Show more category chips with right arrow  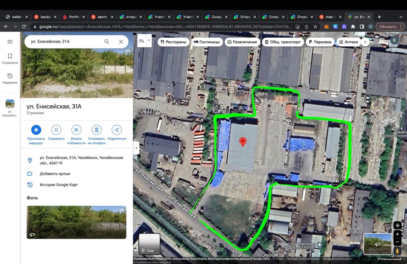(365, 42)
